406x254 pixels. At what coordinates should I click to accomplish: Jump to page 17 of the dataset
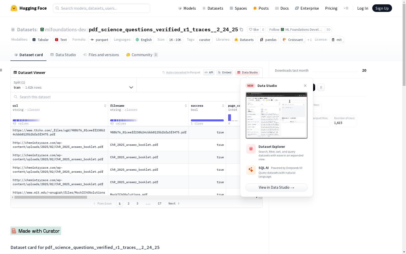(160, 203)
